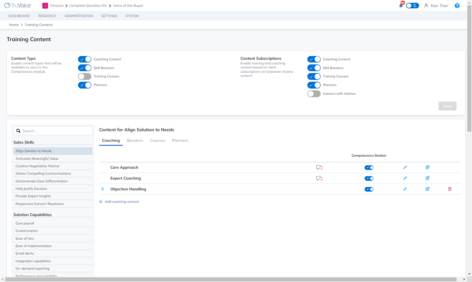Screen dimensions: 472x282
Task: Open the Ken Tran user menu
Action: click(x=436, y=6)
